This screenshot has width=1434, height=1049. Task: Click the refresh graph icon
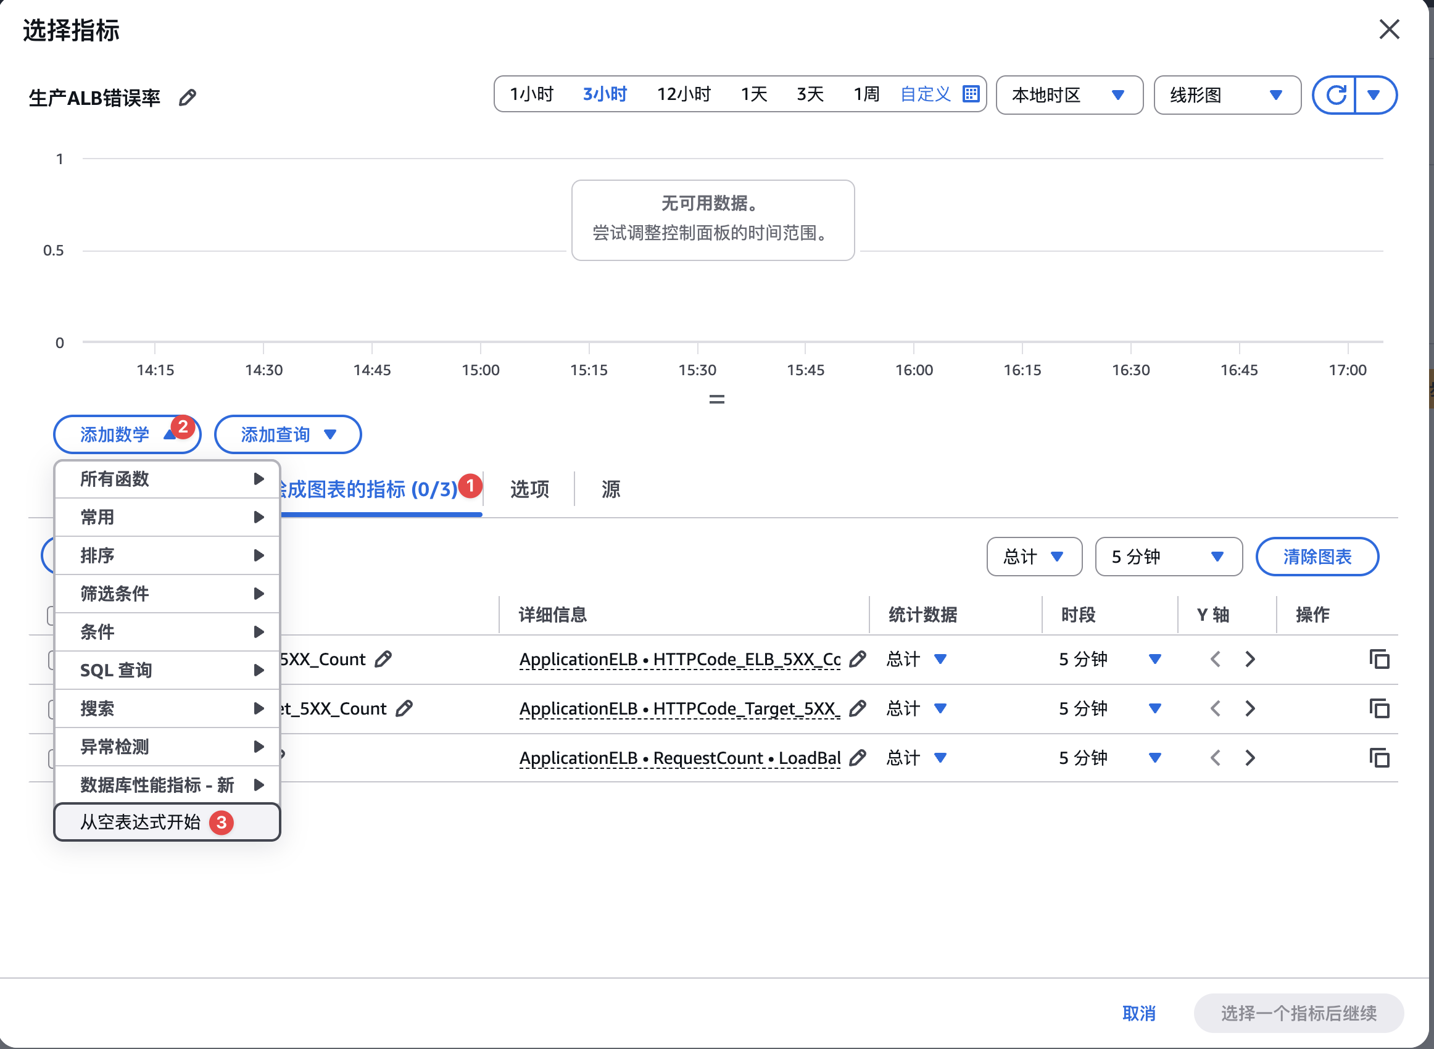1335,95
